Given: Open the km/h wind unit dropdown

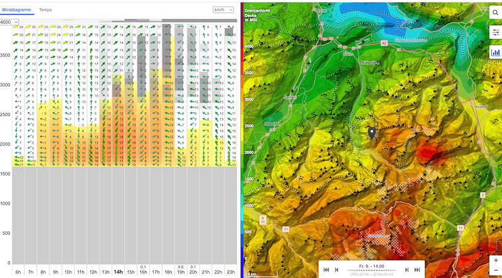Looking at the screenshot, I should click(x=223, y=10).
